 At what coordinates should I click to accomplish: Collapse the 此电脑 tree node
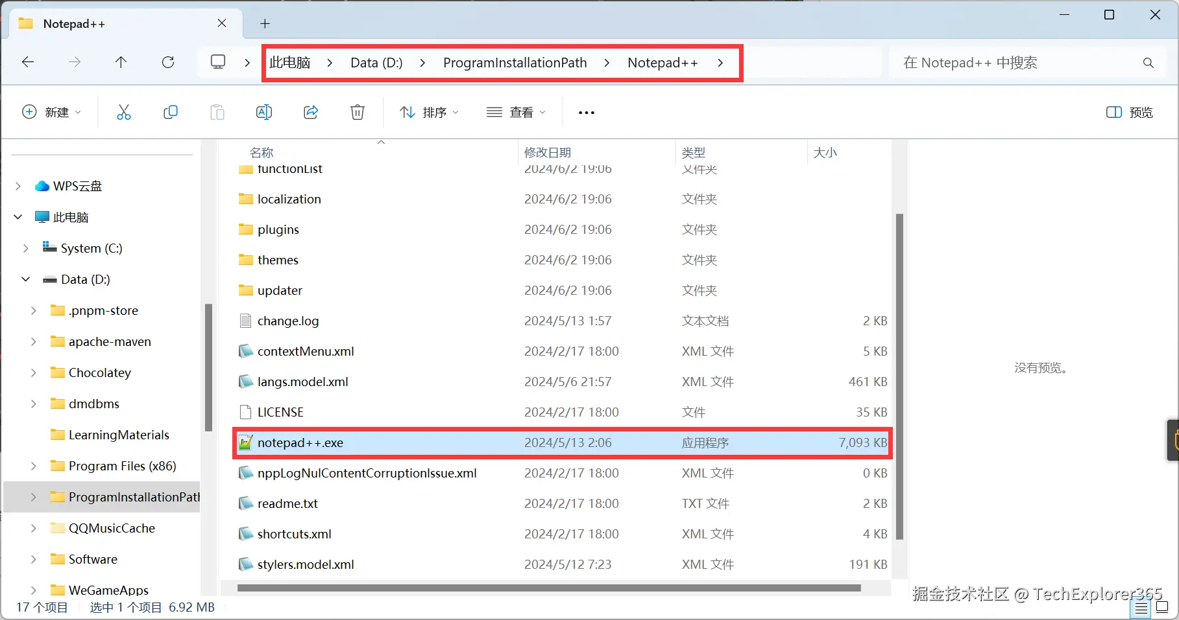pyautogui.click(x=18, y=217)
